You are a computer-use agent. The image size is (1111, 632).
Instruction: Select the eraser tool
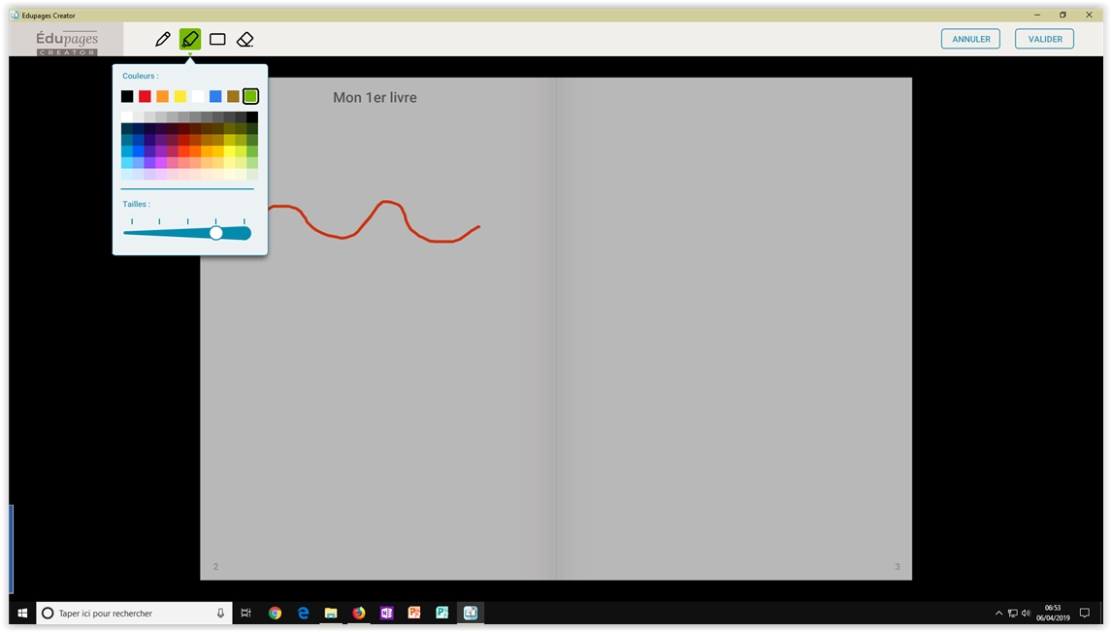245,40
